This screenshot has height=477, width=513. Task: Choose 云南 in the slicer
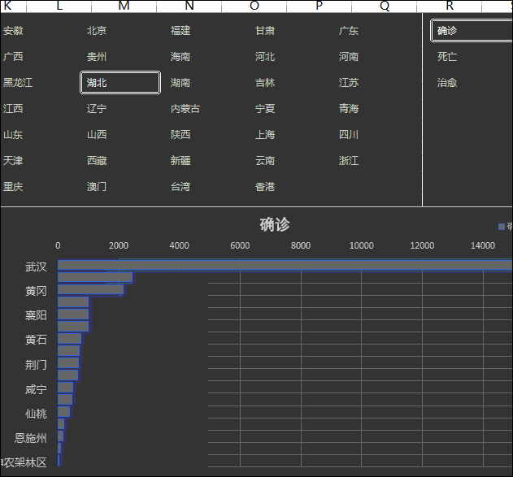pyautogui.click(x=265, y=161)
